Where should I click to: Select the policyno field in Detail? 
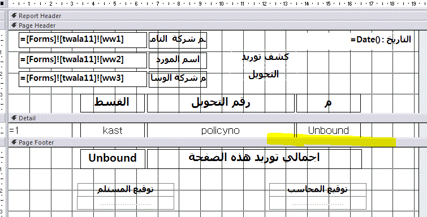click(x=221, y=131)
